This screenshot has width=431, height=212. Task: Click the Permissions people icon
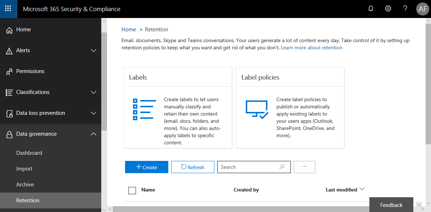[x=9, y=72]
